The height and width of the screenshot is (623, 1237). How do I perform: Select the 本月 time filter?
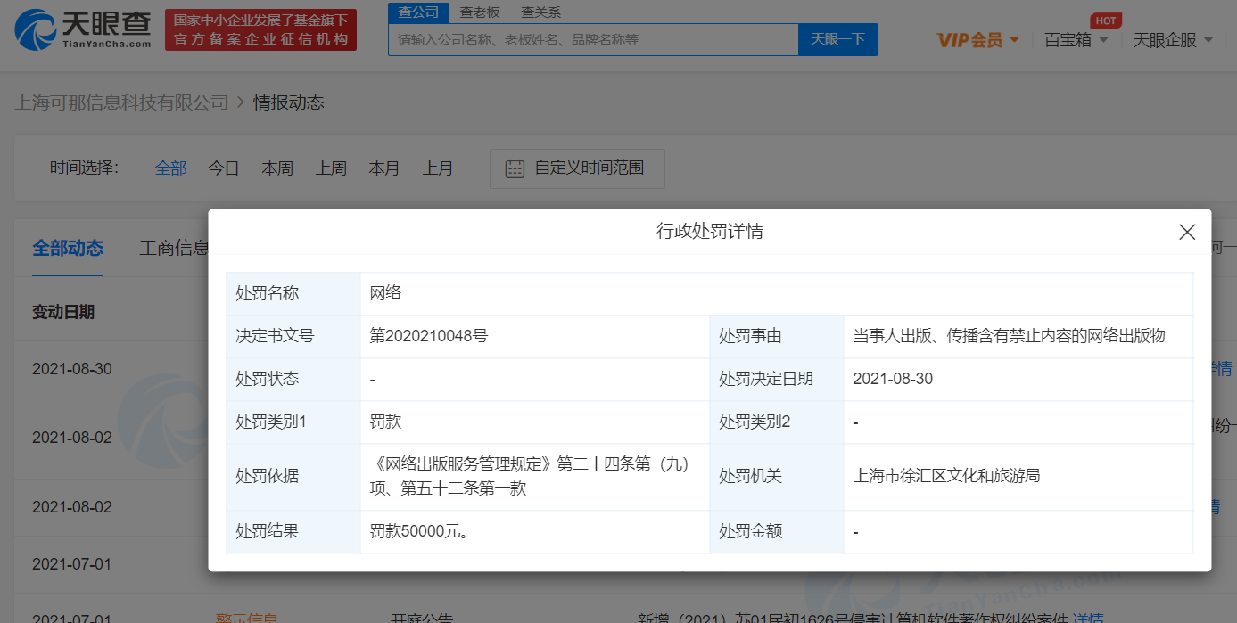coord(384,168)
